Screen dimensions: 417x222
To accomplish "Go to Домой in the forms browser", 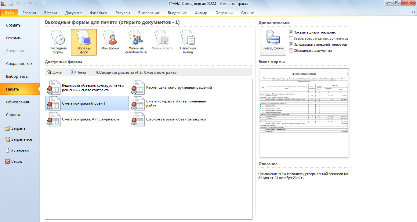I will click(x=54, y=72).
